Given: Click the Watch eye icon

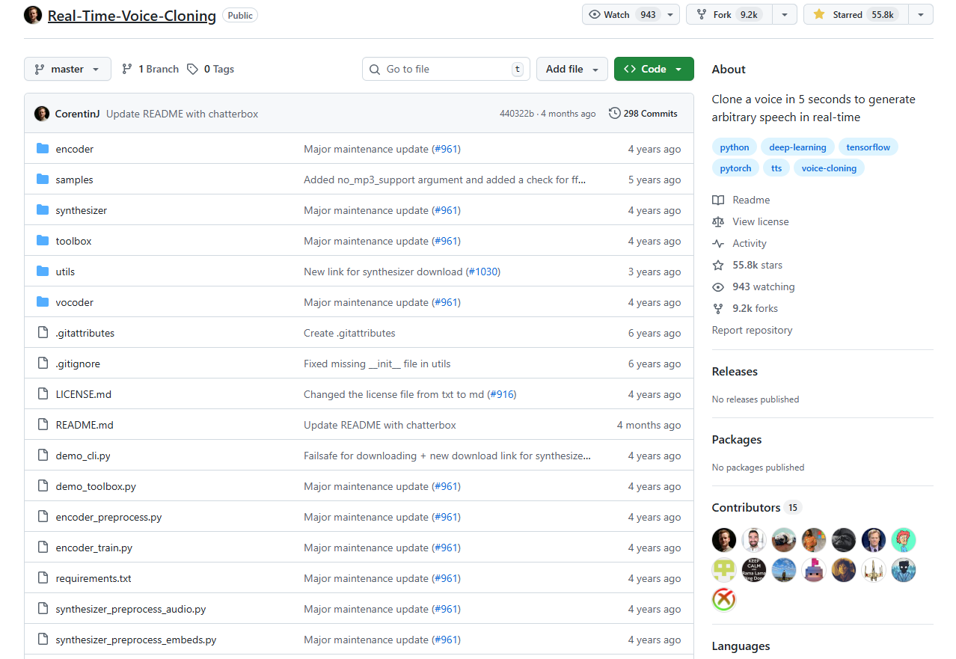Looking at the screenshot, I should point(595,13).
